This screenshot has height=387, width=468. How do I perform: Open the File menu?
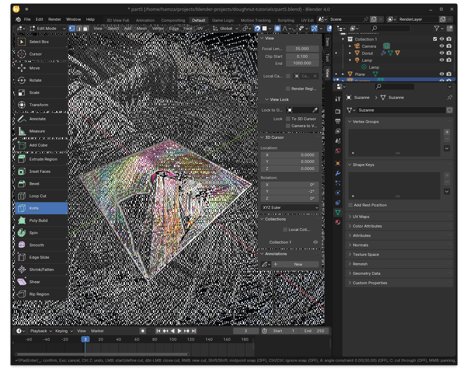27,19
